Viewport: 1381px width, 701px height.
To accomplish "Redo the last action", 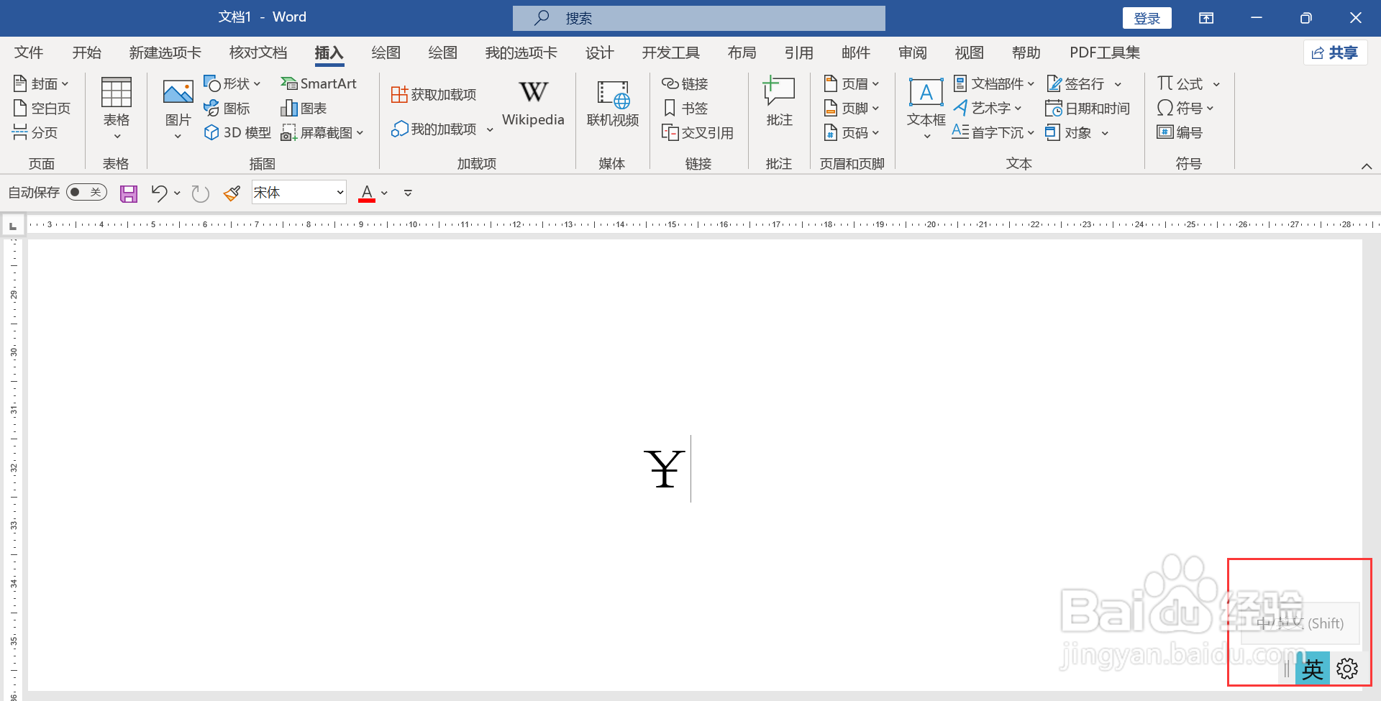I will coord(200,193).
